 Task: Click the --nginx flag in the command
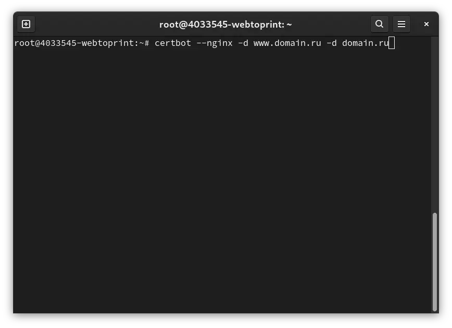point(214,43)
